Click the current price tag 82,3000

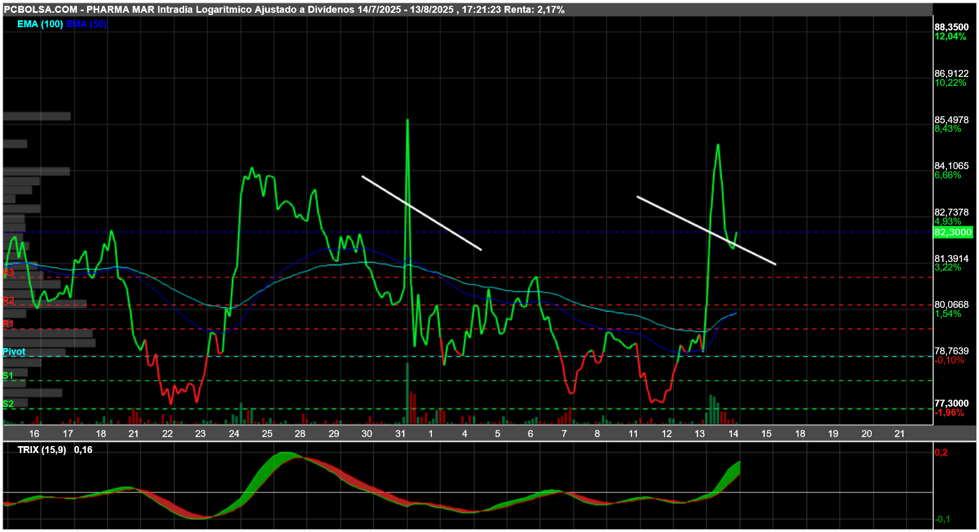point(953,232)
